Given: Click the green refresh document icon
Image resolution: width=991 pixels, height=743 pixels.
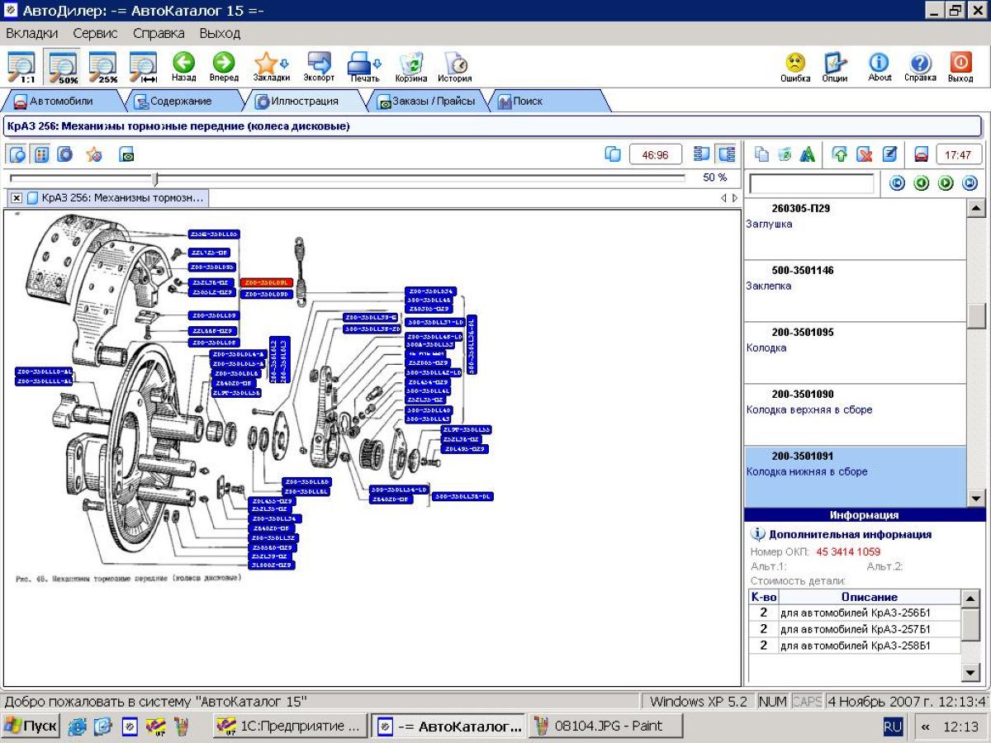Looking at the screenshot, I should click(x=785, y=154).
